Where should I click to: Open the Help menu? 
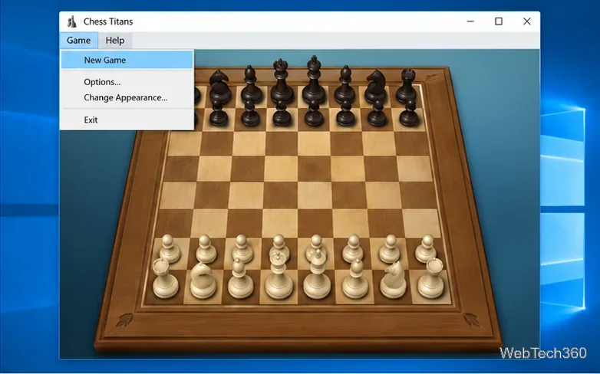[115, 41]
